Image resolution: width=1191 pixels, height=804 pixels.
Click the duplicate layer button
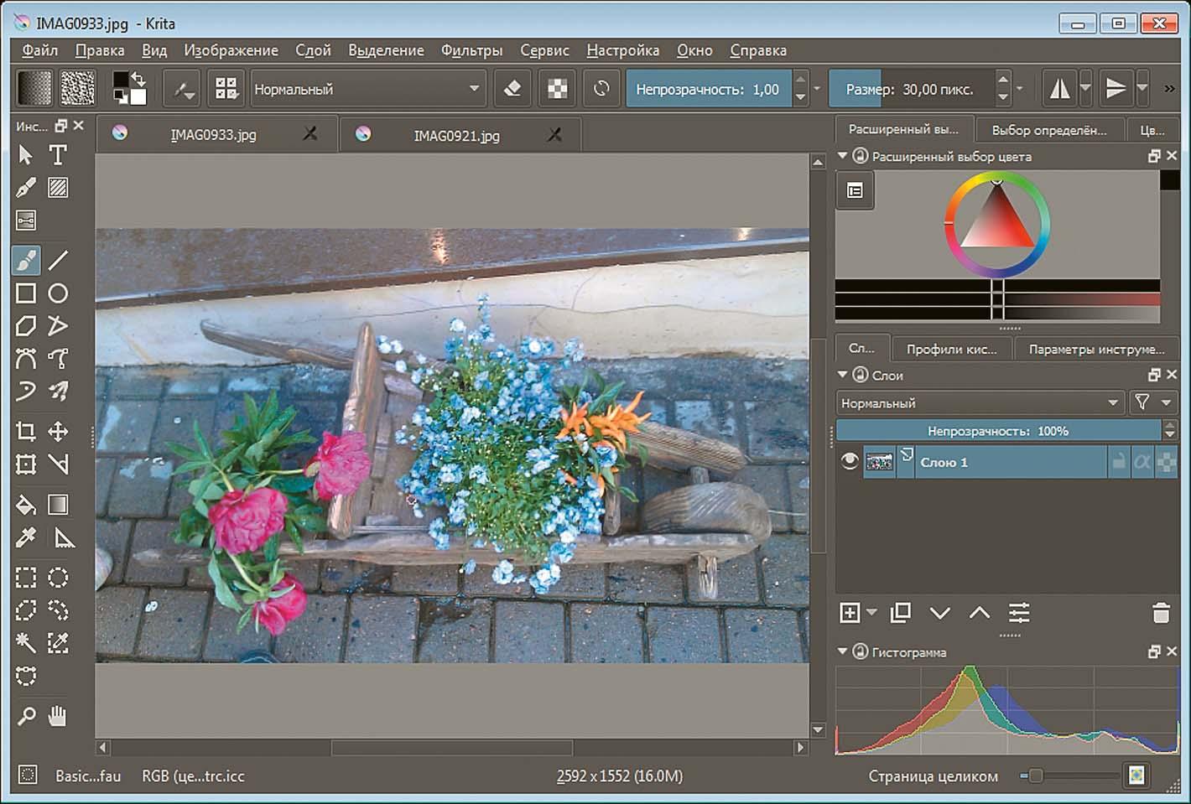[x=901, y=613]
